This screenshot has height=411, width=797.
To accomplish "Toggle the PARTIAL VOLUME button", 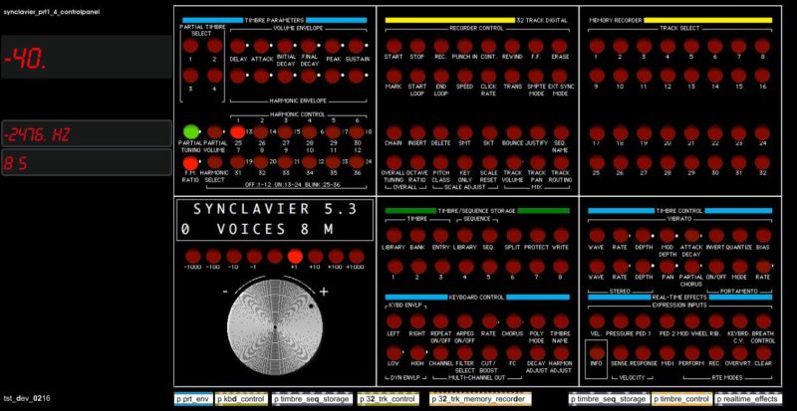I will pyautogui.click(x=214, y=132).
